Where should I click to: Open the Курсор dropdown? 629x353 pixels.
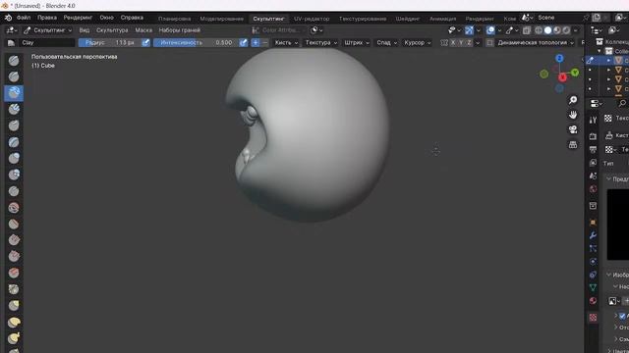417,42
